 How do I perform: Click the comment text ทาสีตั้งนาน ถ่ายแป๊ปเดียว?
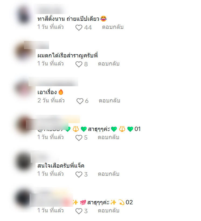click(x=72, y=19)
